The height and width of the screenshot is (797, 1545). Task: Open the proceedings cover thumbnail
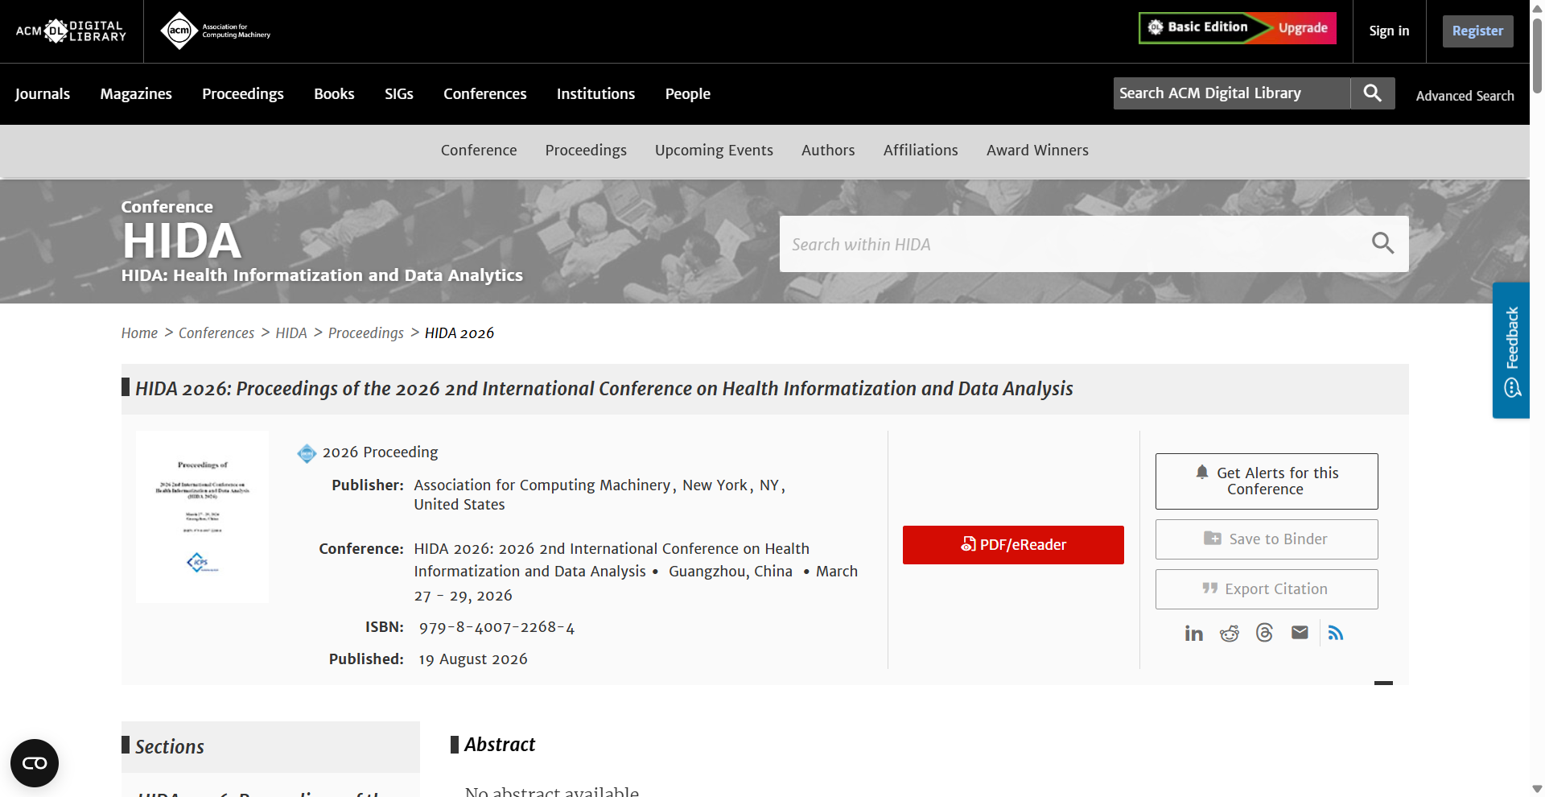[202, 517]
